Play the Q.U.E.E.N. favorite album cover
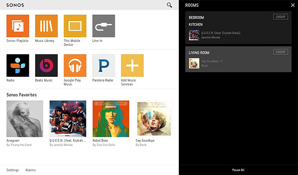Viewport: 298px width, 175px height. (x=68, y=119)
